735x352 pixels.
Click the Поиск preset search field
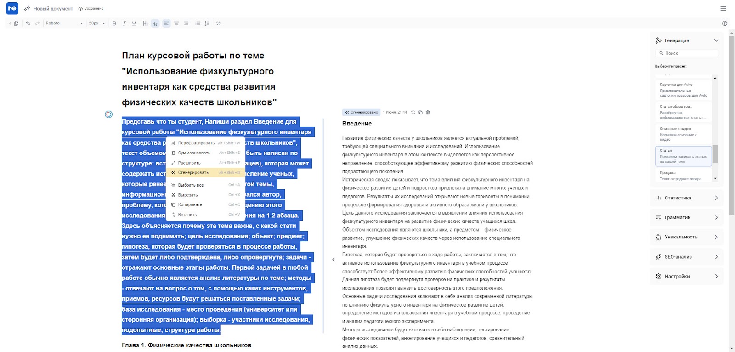[x=687, y=53]
